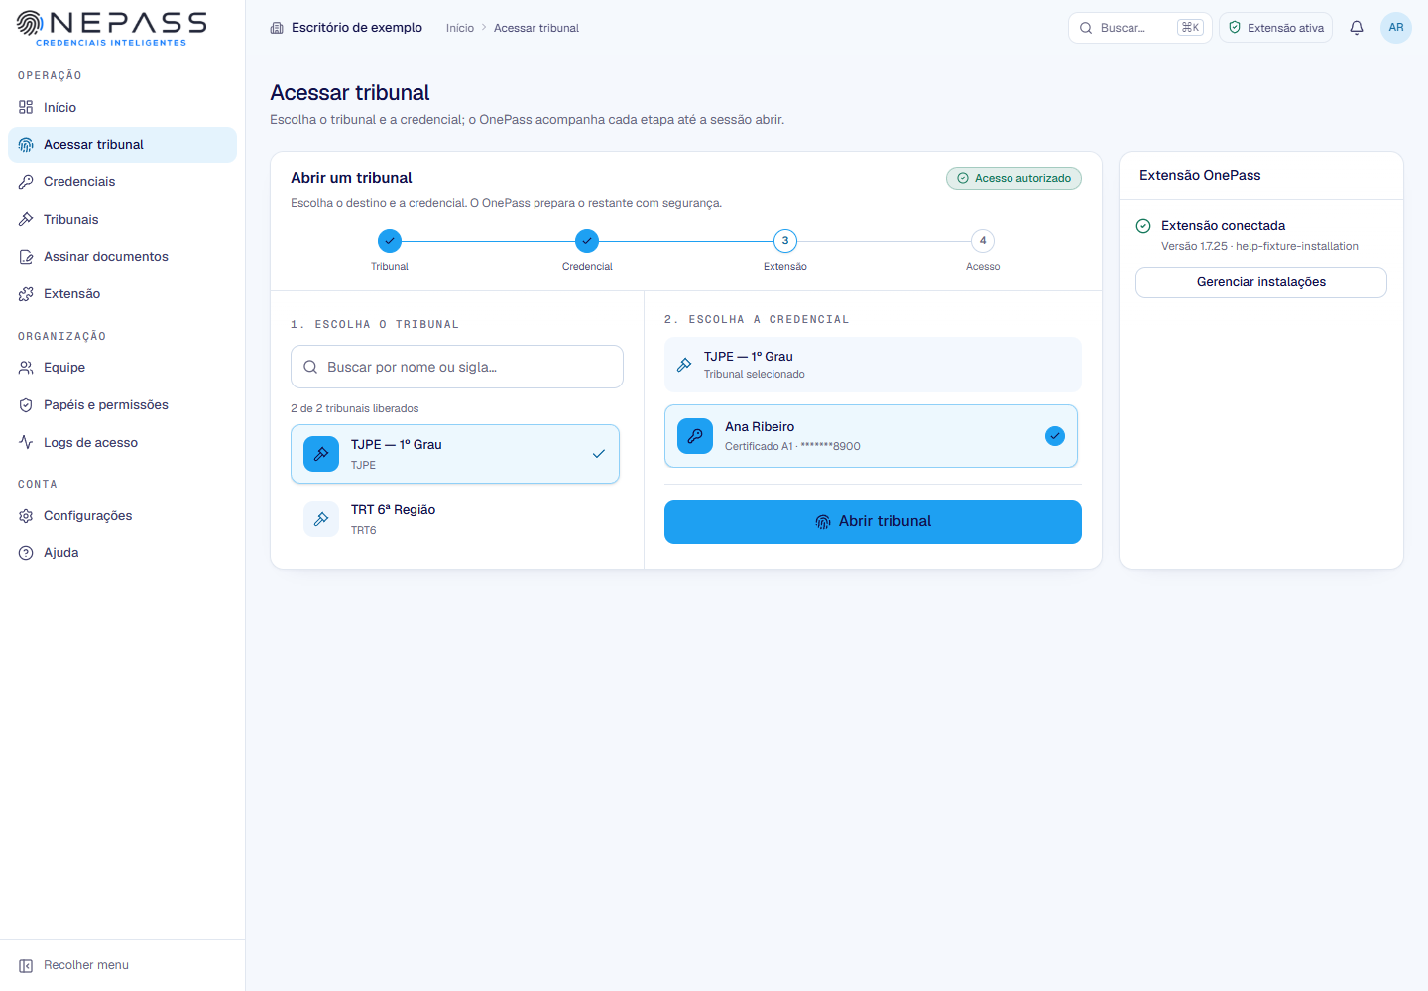Open Tribunais in the sidebar
The height and width of the screenshot is (991, 1428).
pos(122,219)
